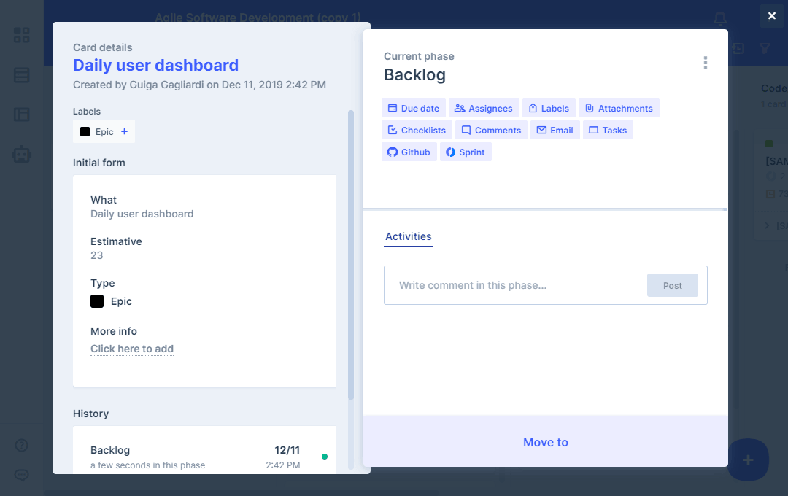Screen dimensions: 788x496
Task: Open the Assignees option
Action: (484, 109)
